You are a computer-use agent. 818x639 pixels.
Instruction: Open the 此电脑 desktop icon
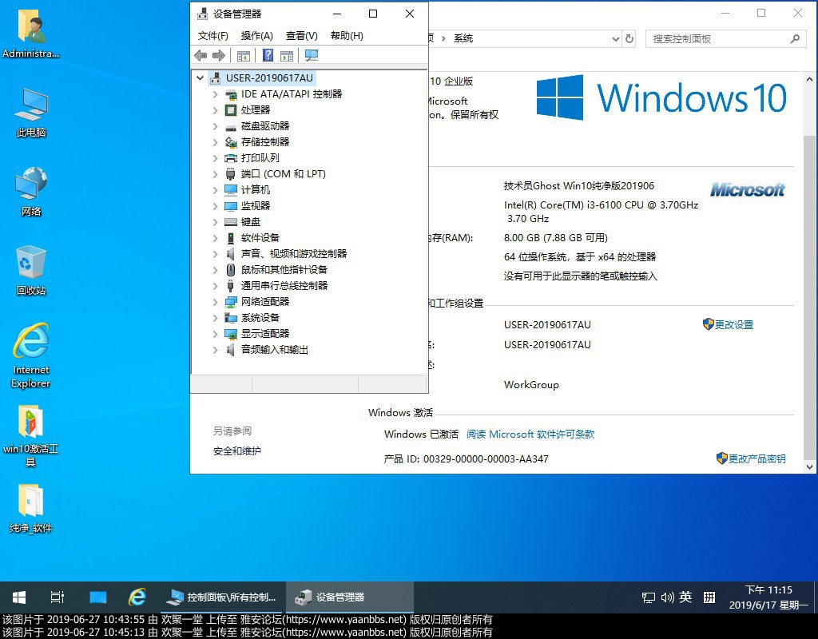[x=31, y=113]
